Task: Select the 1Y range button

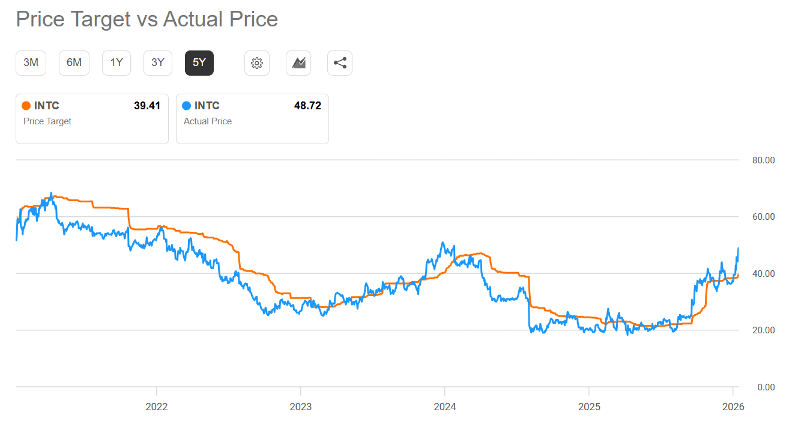Action: 116,62
